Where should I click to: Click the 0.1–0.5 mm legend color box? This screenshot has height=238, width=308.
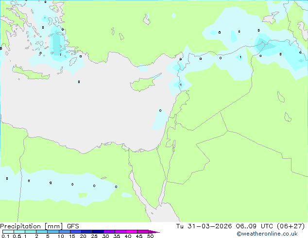tap(8, 232)
